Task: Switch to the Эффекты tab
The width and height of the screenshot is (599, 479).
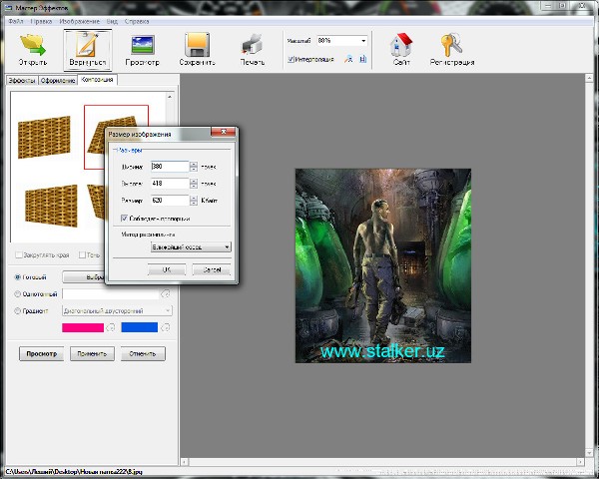Action: pos(21,80)
